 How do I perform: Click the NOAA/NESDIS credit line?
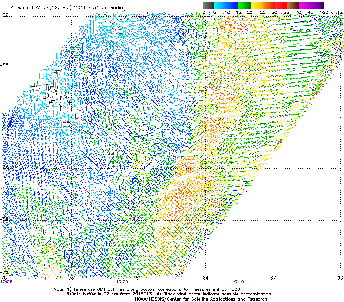[x=201, y=299]
